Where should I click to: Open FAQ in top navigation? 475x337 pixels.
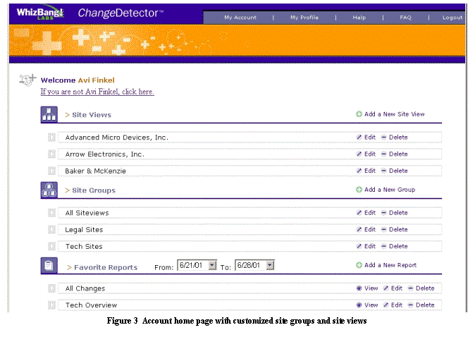point(406,18)
